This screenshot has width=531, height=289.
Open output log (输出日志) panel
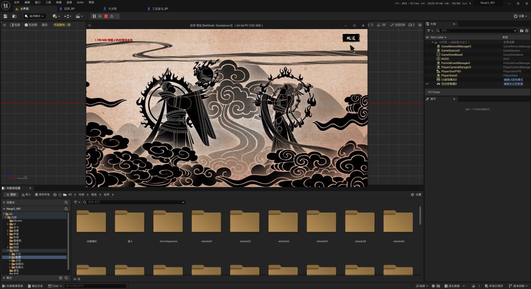click(35, 286)
